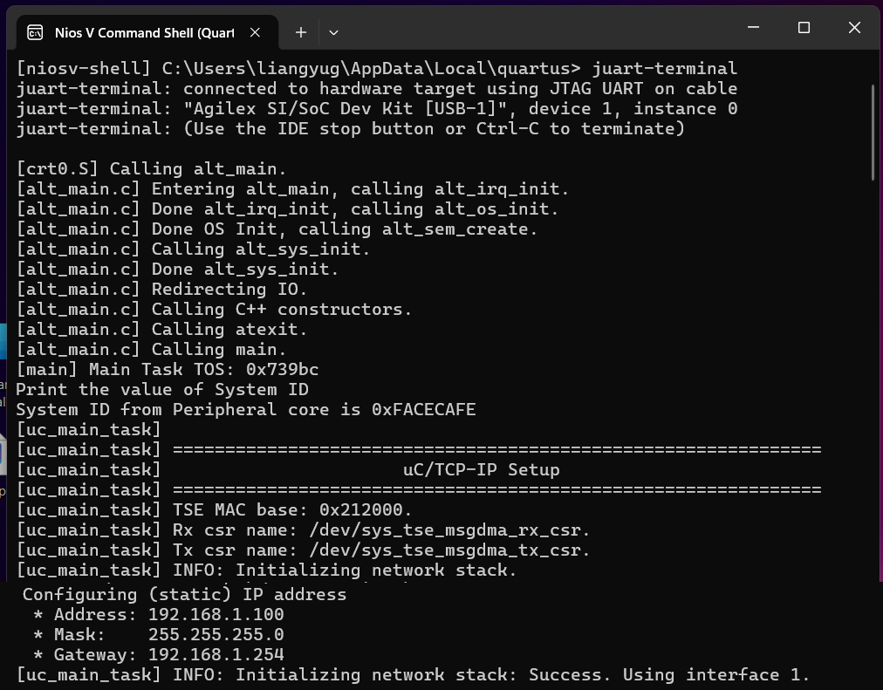883x690 pixels.
Task: Click the vertical scrollbar thumb
Action: tap(873, 133)
